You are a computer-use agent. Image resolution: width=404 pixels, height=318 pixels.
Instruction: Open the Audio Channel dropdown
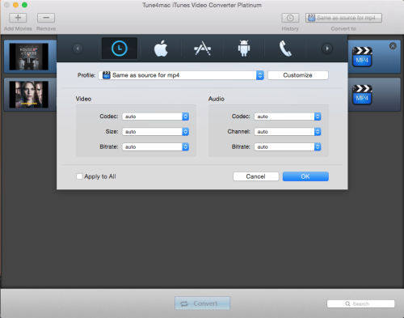(288, 132)
